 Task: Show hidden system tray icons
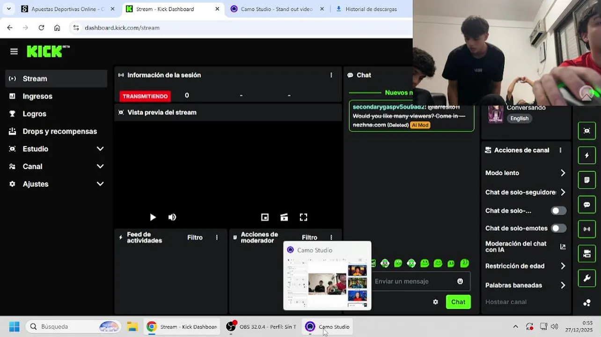coord(515,327)
